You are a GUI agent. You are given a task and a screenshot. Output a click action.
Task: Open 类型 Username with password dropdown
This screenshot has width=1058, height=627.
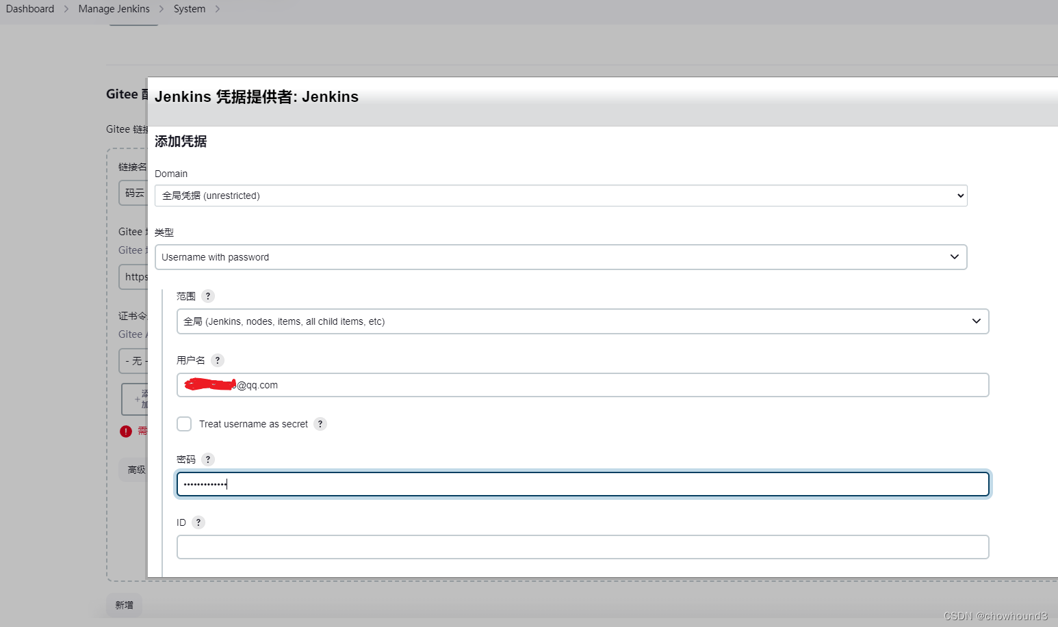[560, 257]
